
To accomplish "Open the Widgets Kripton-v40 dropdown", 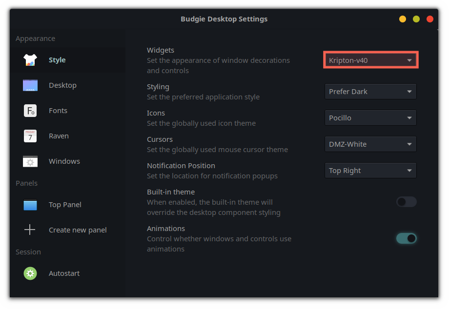I will click(370, 60).
